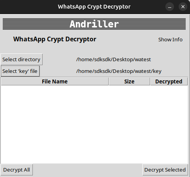
Task: Toggle the Show Info label
Action: point(170,39)
